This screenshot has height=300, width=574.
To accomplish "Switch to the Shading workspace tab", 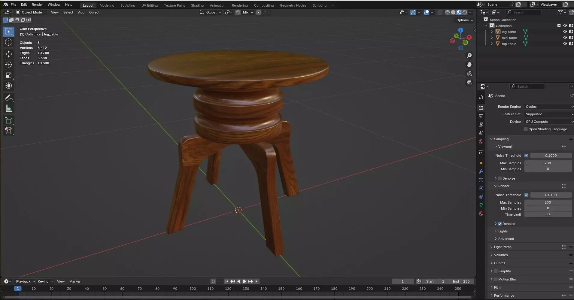I will click(197, 5).
